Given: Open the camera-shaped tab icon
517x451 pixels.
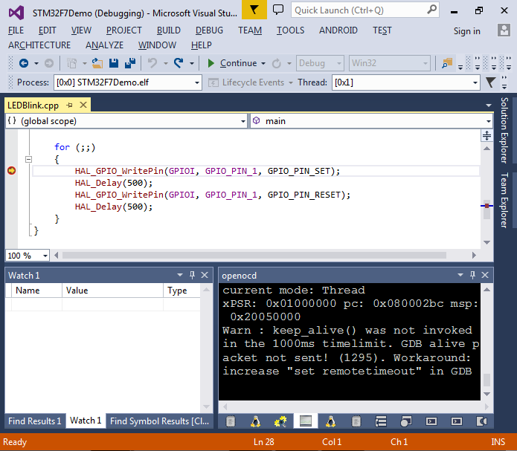Looking at the screenshot, I should click(x=482, y=421).
